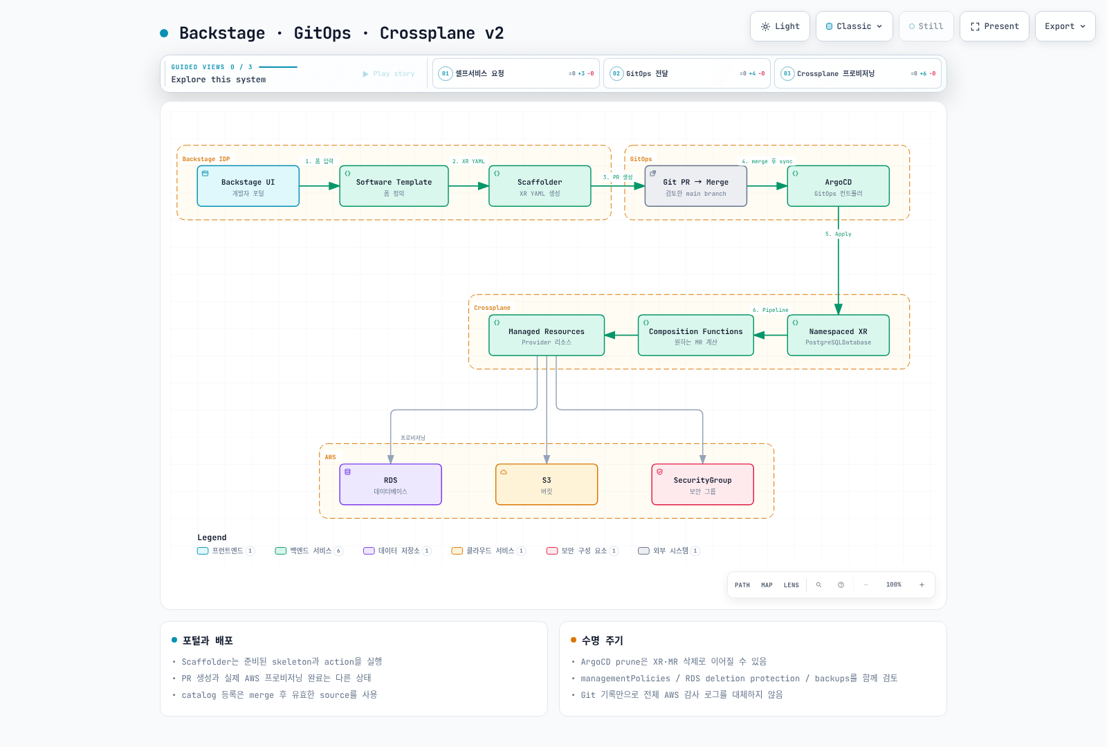Select the S3 버킷 node
1107x747 pixels.
[x=547, y=484]
